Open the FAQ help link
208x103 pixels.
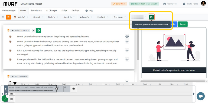point(89,11)
